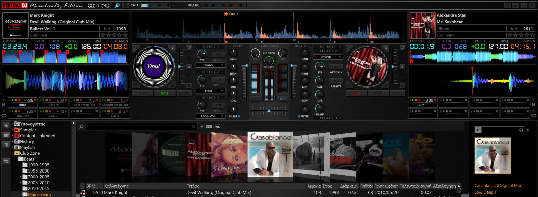Image resolution: width=538 pixels, height=197 pixels.
Task: Toggle the blue PFL button under the right meter
Action: [x=283, y=99]
